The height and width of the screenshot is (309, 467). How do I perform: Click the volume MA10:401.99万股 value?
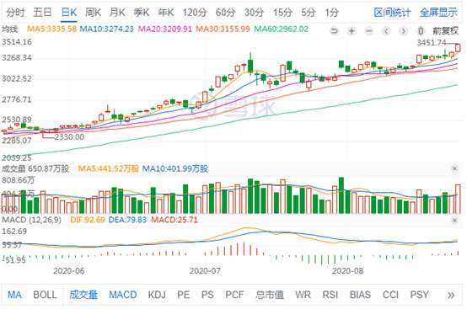pos(175,168)
